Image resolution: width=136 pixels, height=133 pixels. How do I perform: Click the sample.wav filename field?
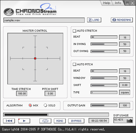[x=44, y=20]
